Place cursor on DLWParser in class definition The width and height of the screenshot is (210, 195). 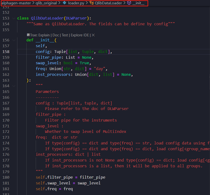76,18
